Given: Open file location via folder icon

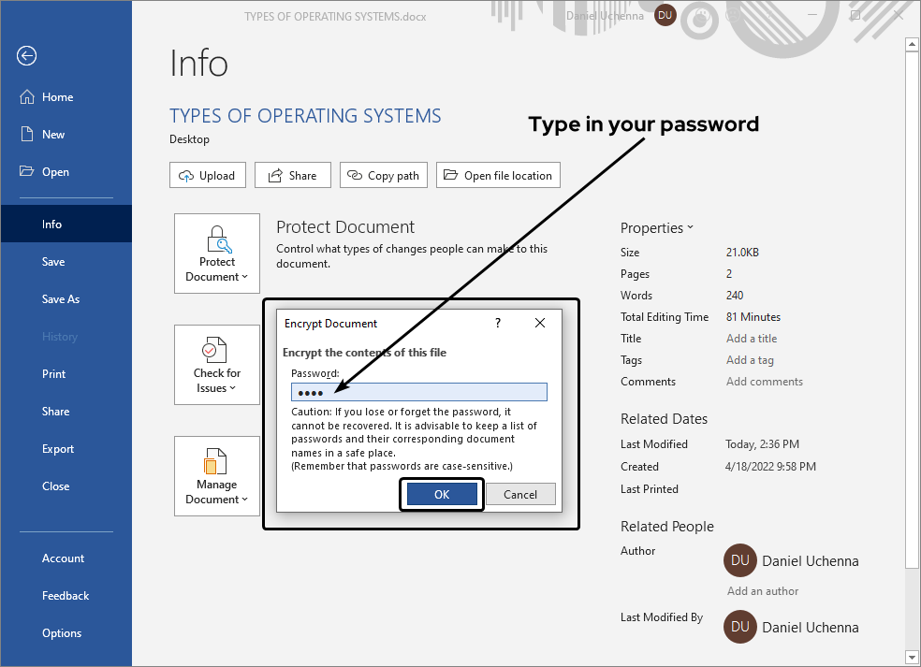Looking at the screenshot, I should [450, 175].
